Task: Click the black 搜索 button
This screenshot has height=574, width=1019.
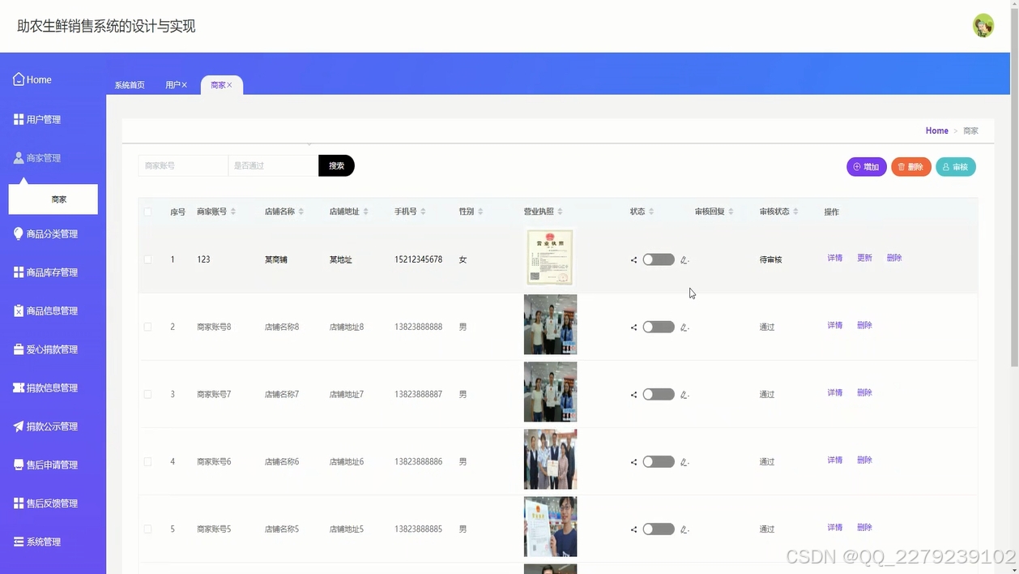Action: 336,165
